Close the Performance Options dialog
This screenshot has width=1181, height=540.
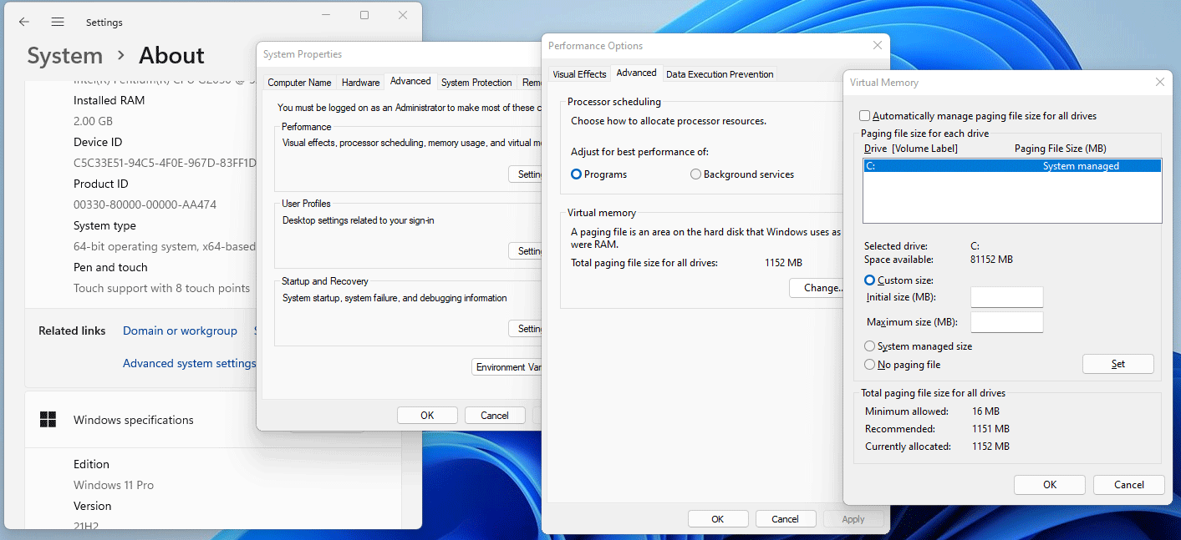pyautogui.click(x=877, y=46)
